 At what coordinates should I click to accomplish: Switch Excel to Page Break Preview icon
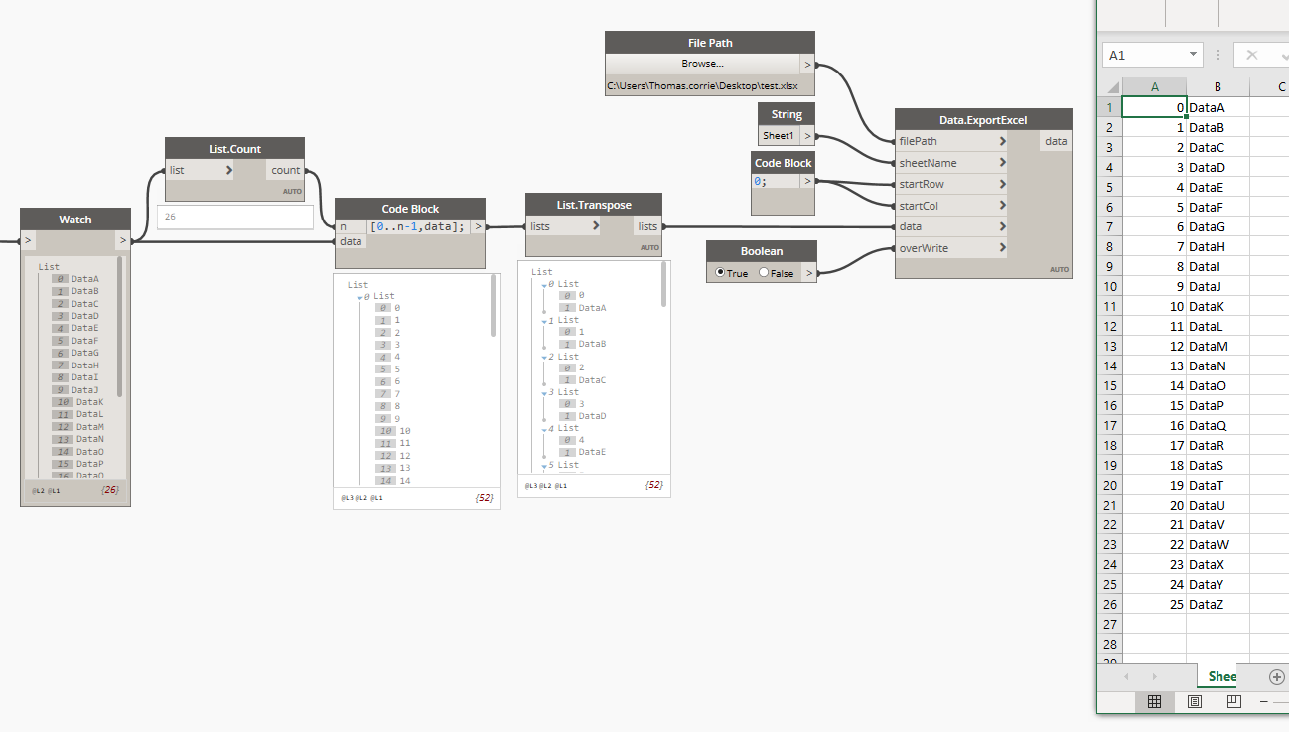click(1234, 702)
